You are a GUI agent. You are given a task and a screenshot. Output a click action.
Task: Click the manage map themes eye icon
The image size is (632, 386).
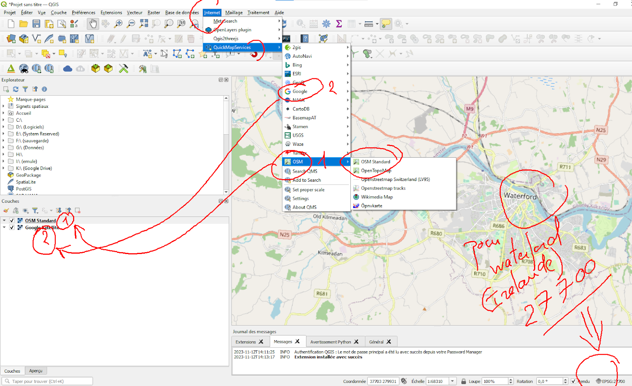pos(26,211)
